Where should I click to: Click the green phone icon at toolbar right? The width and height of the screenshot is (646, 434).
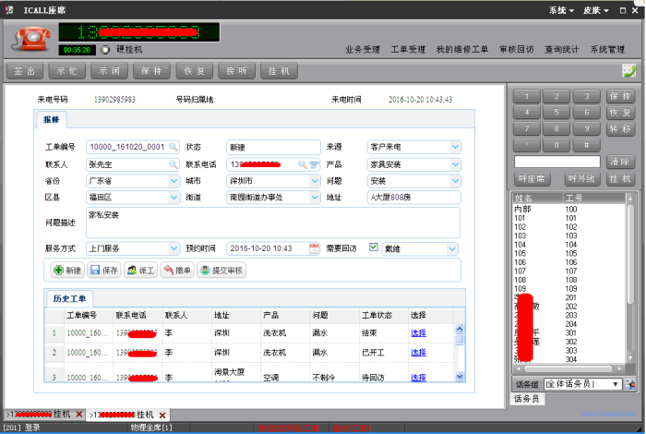click(628, 70)
